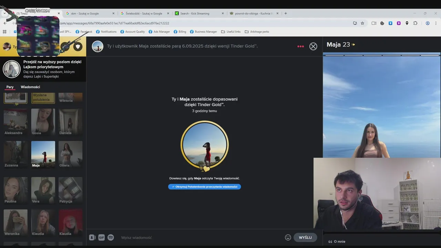Click the install app icon in address bar

click(x=355, y=23)
